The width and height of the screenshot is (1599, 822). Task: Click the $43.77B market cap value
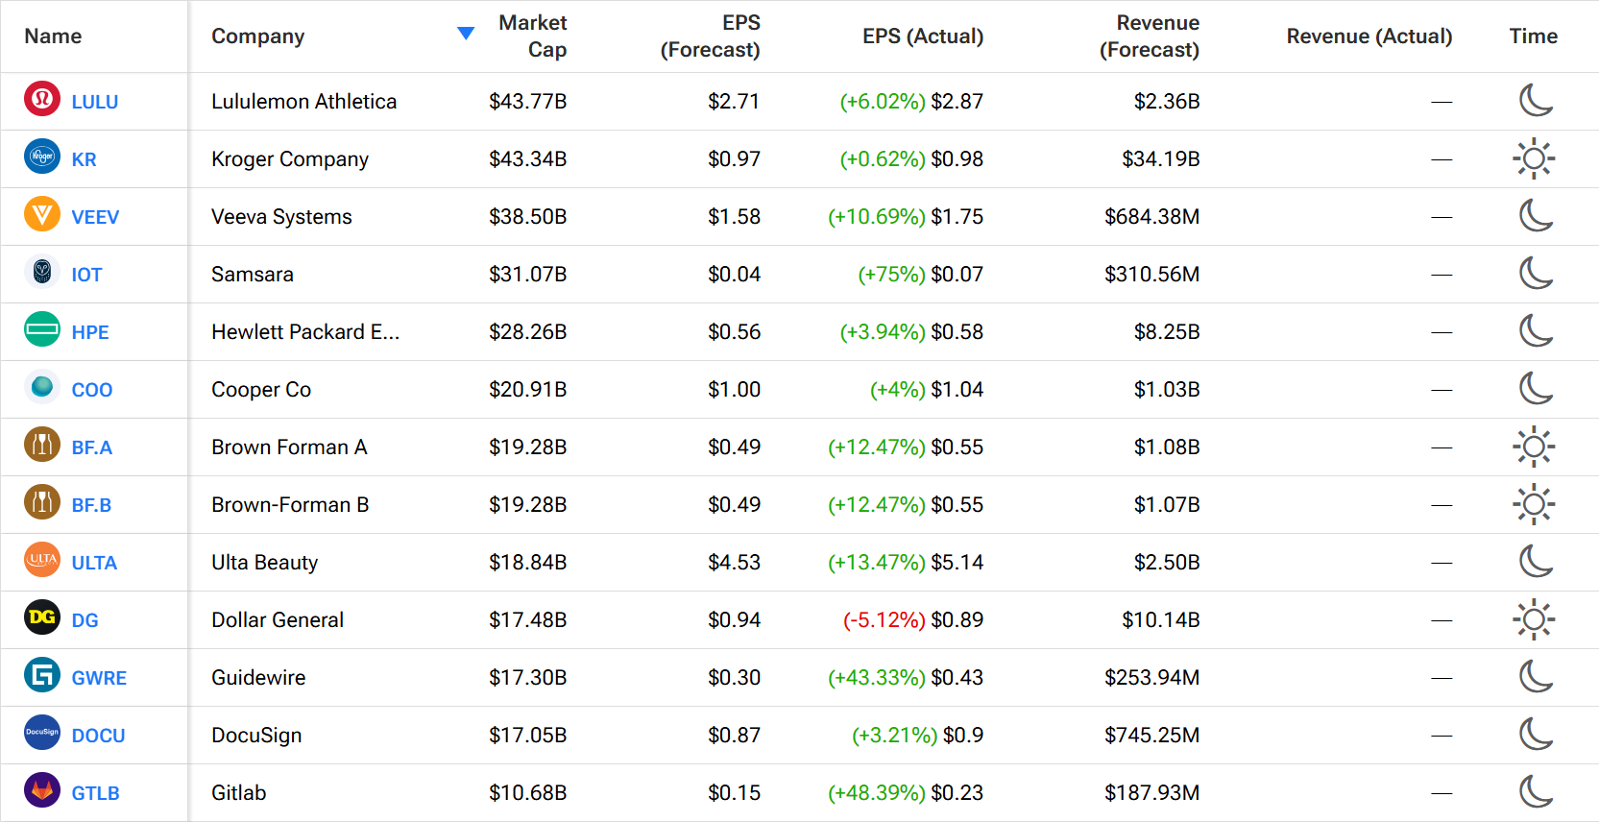tap(527, 102)
